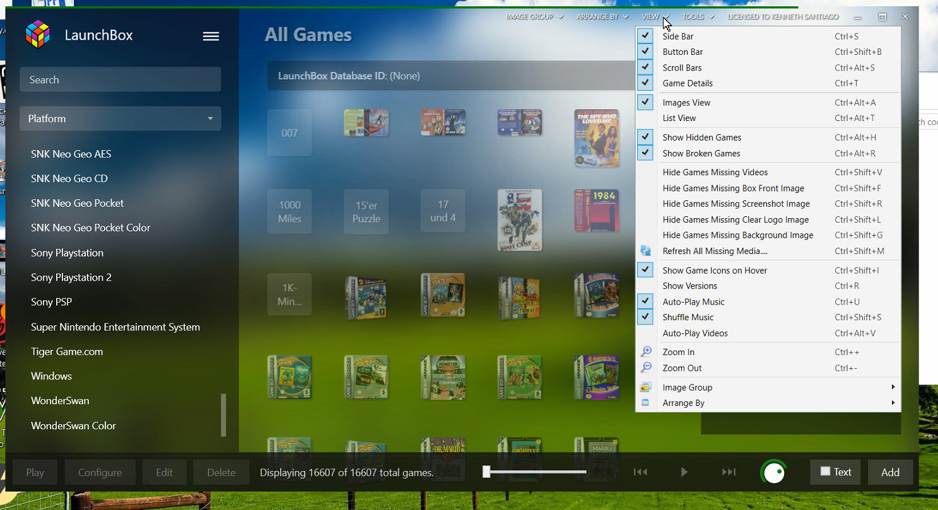This screenshot has width=938, height=510.
Task: Skip to next music track
Action: pos(729,472)
